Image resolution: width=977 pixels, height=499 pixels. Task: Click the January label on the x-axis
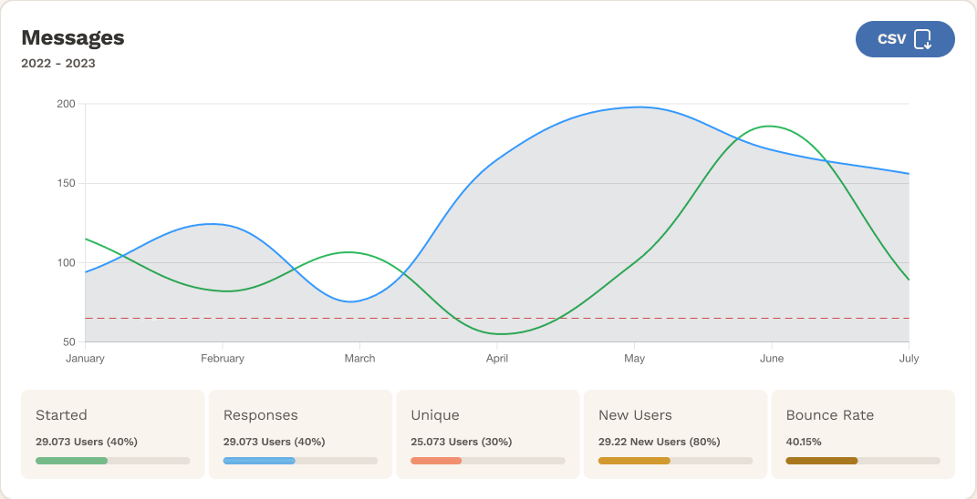[86, 359]
